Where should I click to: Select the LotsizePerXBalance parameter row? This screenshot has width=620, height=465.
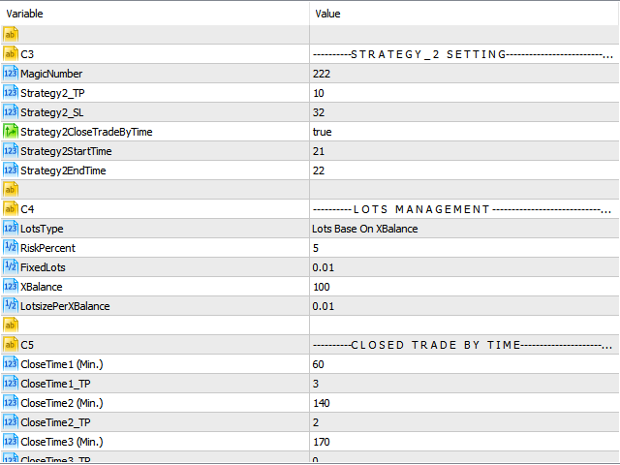(65, 306)
